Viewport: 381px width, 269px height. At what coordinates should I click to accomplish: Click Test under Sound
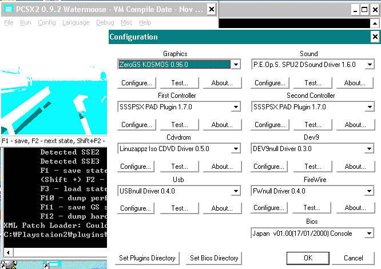click(x=313, y=83)
